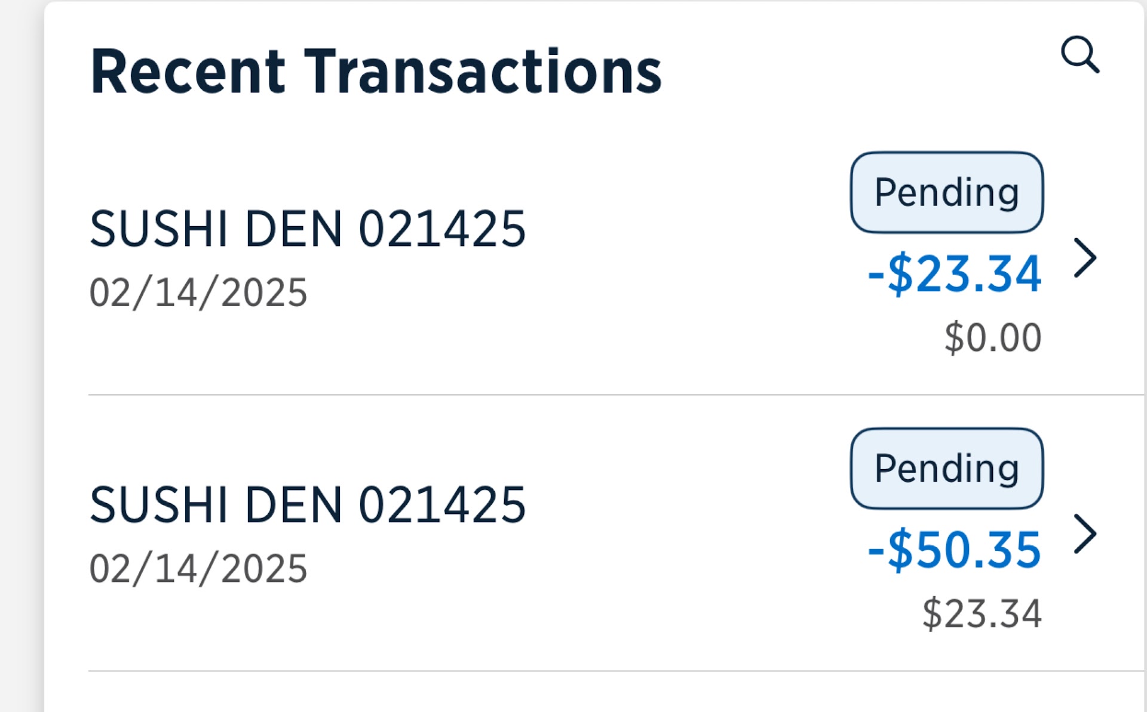Click the Pending badge above -$23.34

946,192
